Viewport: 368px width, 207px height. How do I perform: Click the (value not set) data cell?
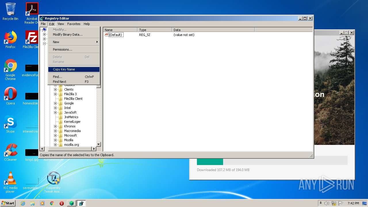(x=184, y=35)
